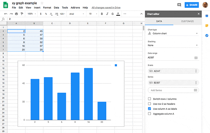Click the data range grid selector icon
The width and height of the screenshot is (210, 133).
pos(196,58)
